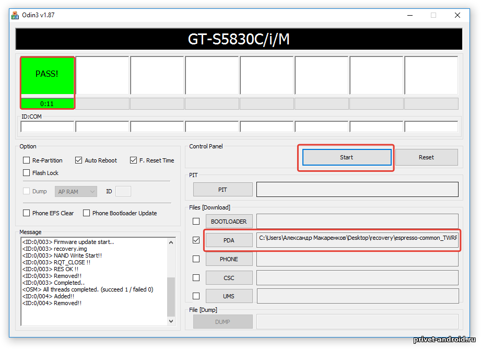Viewport: 481px width, 349px height.
Task: Select the 'NAND Write Start!!' log line
Action: 62,255
